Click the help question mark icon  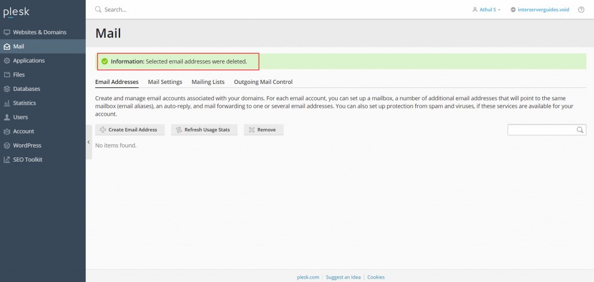click(x=581, y=10)
